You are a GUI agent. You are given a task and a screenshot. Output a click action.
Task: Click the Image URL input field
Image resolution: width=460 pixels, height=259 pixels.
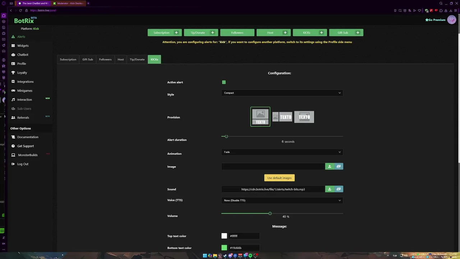click(x=273, y=167)
